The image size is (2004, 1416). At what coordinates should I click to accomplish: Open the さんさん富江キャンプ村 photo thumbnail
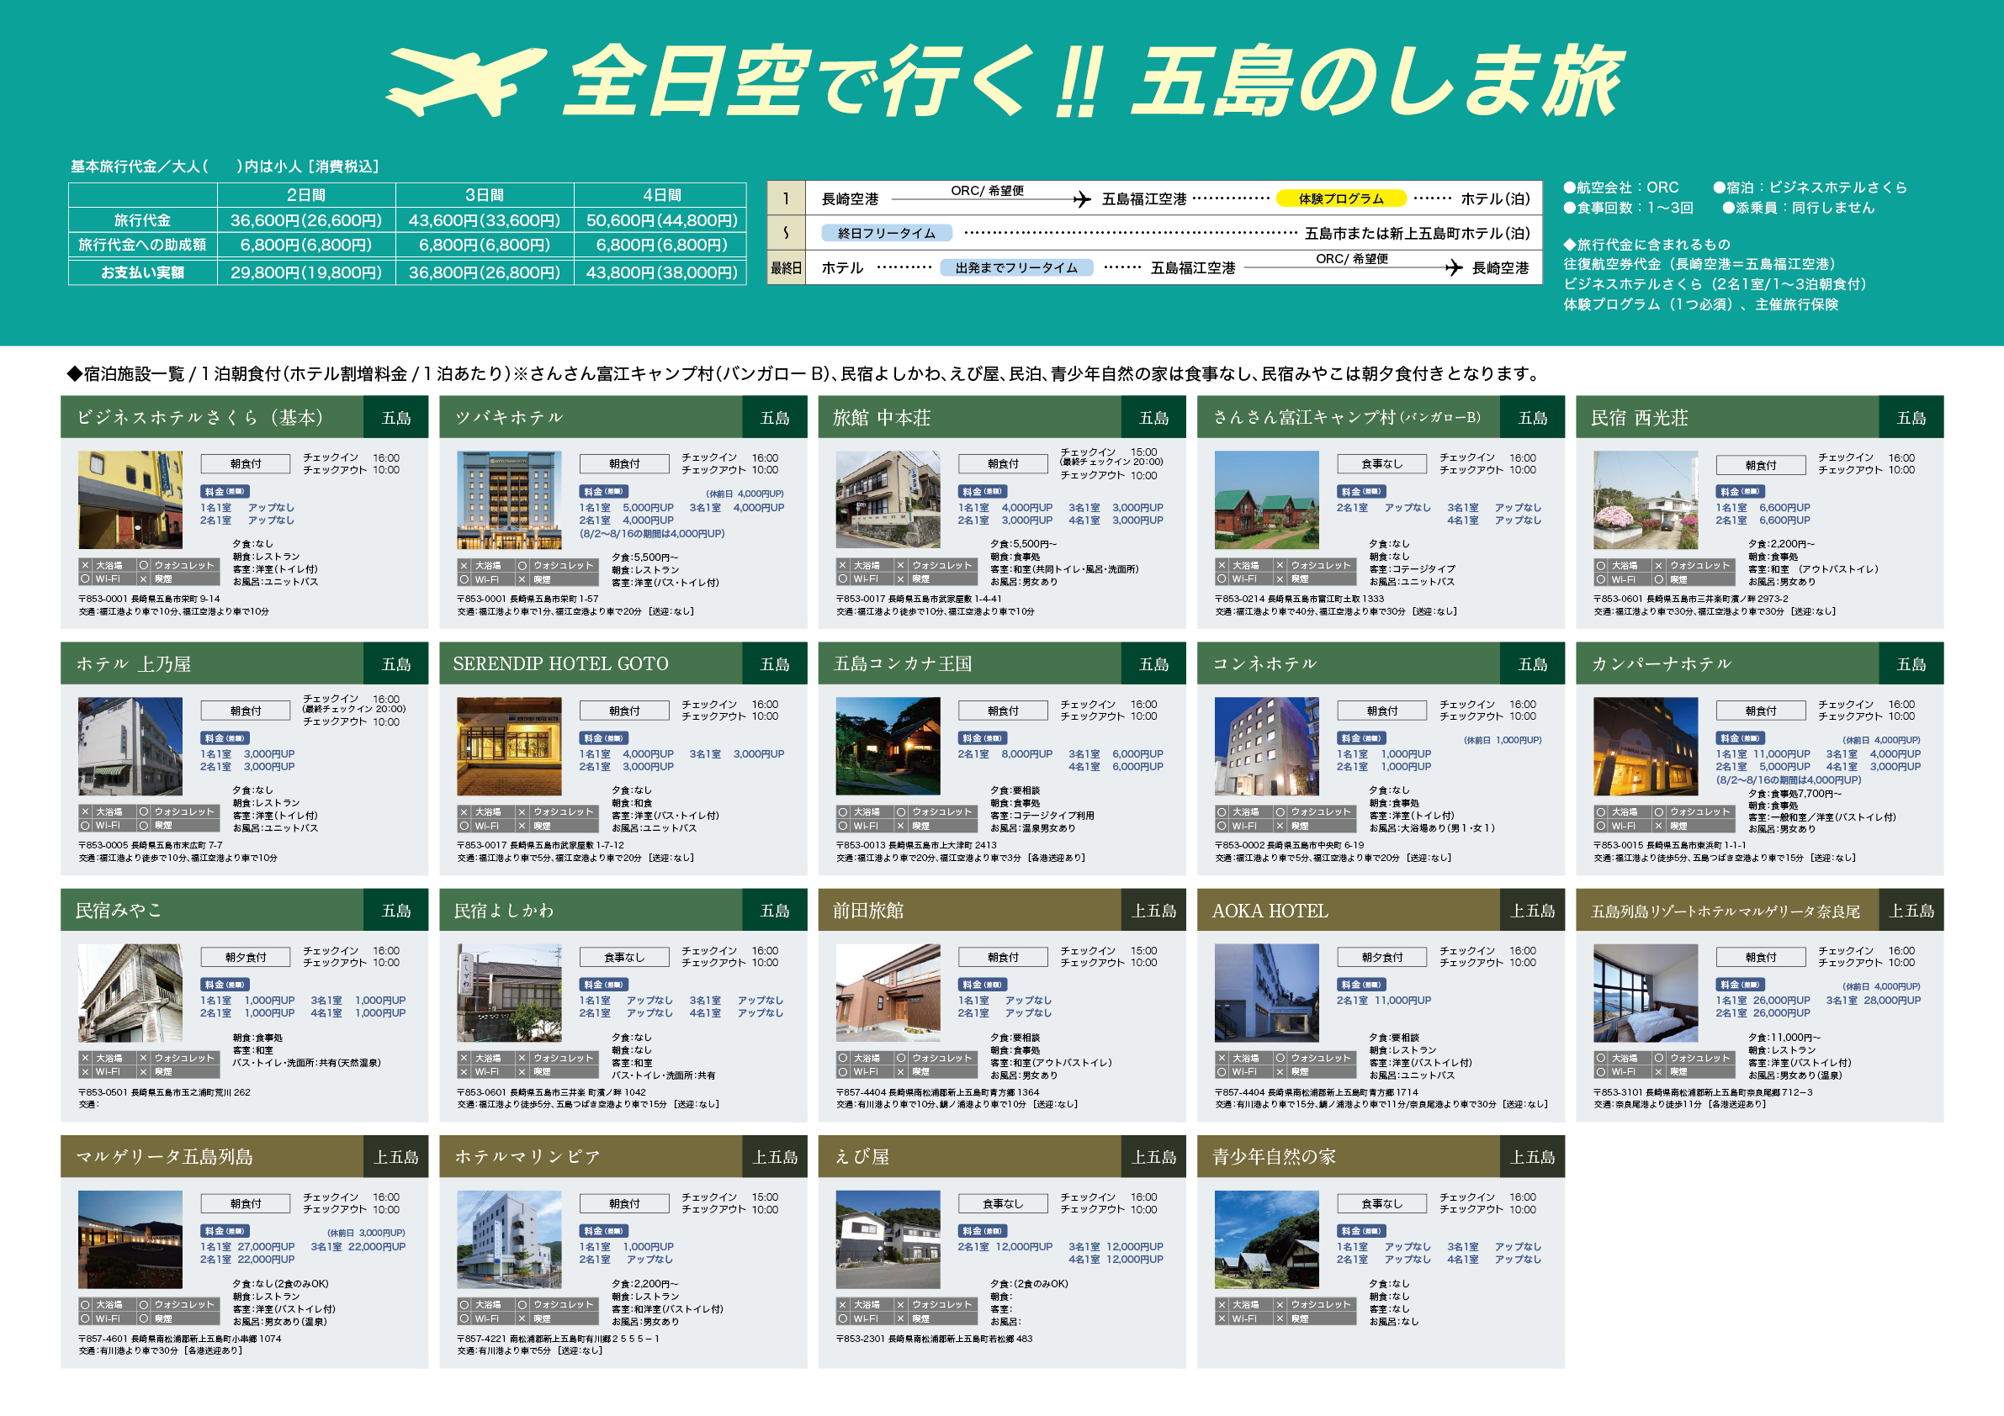(x=1266, y=500)
